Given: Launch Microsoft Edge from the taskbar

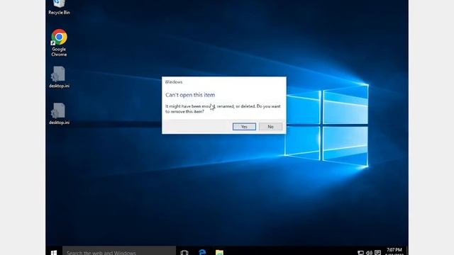Looking at the screenshot, I should (202, 252).
